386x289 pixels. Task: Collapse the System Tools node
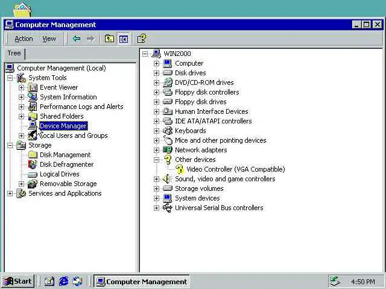coord(10,78)
